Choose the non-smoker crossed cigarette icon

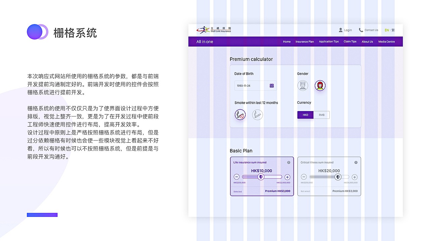coord(240,115)
